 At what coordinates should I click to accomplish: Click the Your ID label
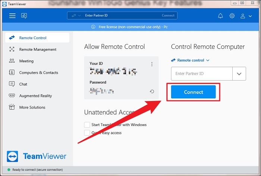(96, 63)
